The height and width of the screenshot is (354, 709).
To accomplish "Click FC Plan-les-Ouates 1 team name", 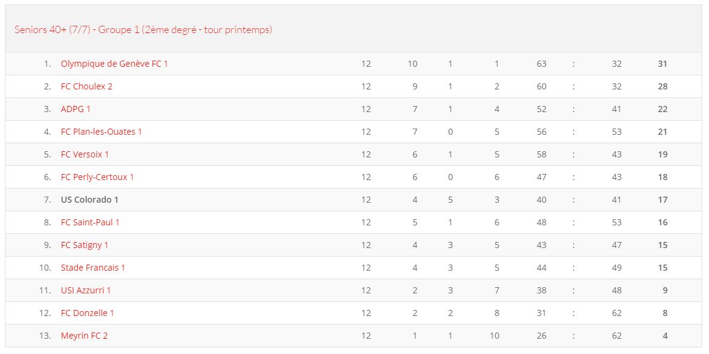I will (102, 132).
